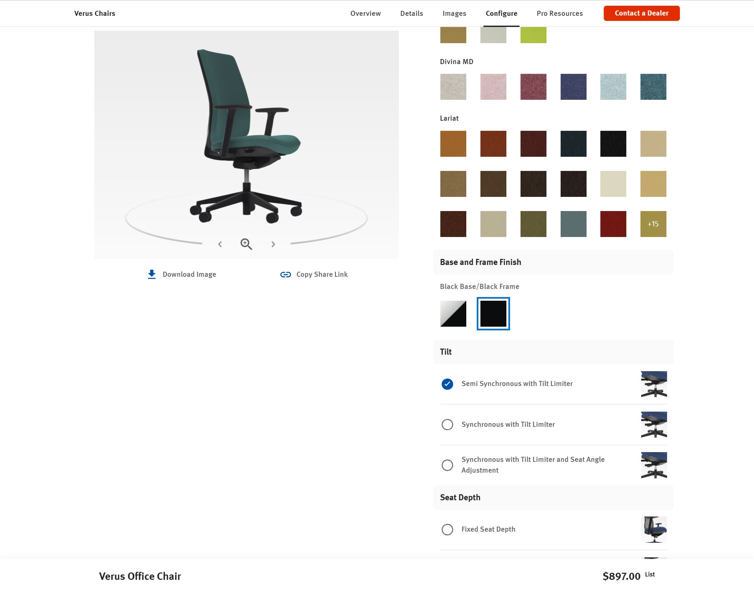
Task: Pick the red Lariat leather swatch
Action: point(613,224)
